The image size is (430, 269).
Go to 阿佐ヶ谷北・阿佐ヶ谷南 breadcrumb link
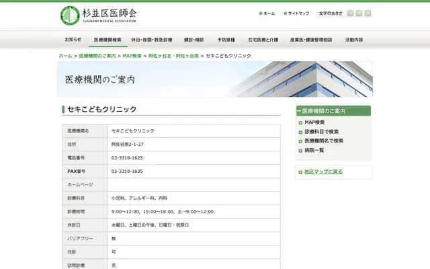pos(173,56)
